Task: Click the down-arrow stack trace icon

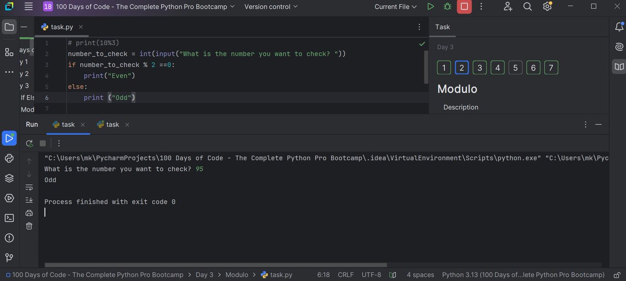Action: click(29, 173)
